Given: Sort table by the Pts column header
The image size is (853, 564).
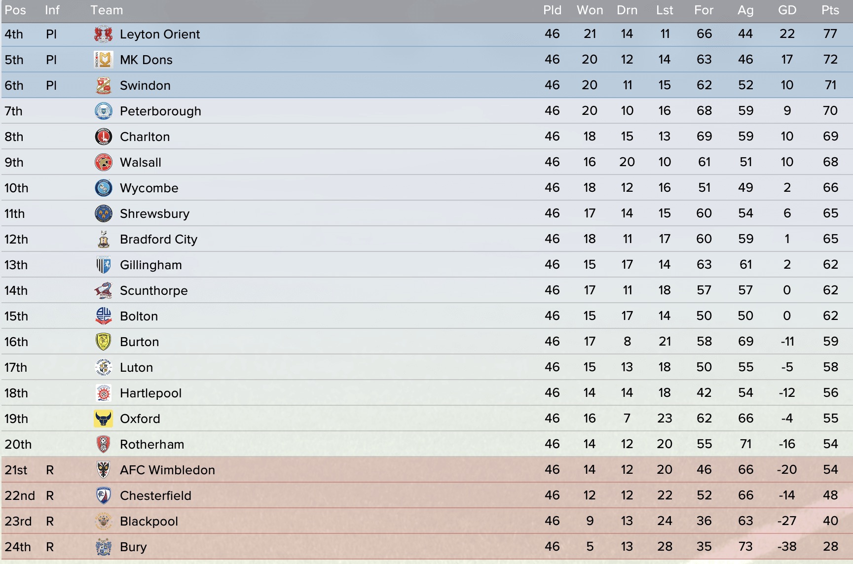Looking at the screenshot, I should click(x=830, y=10).
